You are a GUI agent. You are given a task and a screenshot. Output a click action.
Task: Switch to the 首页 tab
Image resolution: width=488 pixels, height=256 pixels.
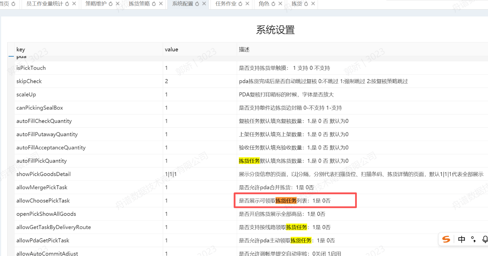point(4,4)
